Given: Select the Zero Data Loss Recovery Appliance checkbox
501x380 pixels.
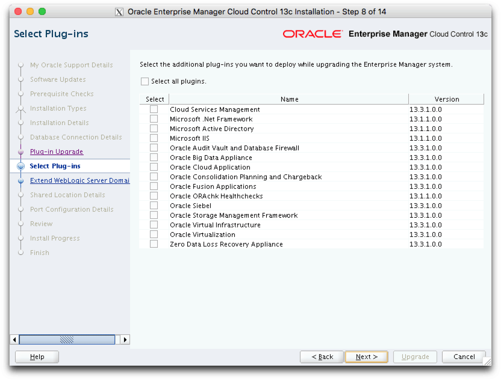Looking at the screenshot, I should (154, 244).
